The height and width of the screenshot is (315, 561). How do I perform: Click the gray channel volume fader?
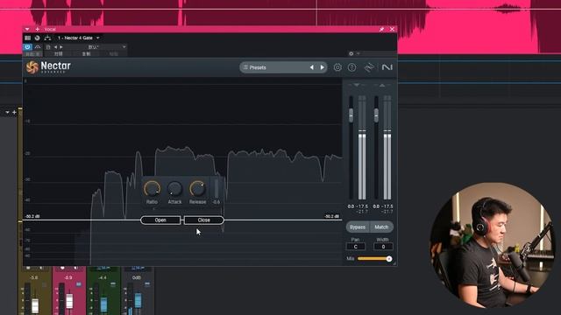click(138, 300)
